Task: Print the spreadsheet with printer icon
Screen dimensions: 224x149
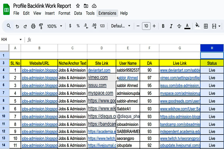Action: click(x=33, y=26)
